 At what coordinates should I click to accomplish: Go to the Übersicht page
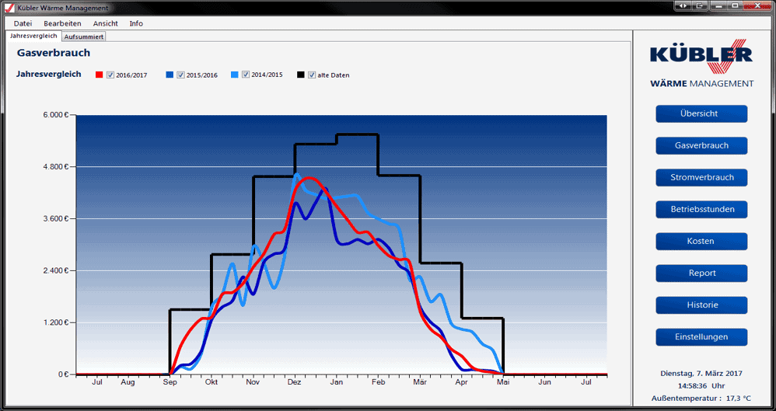701,113
